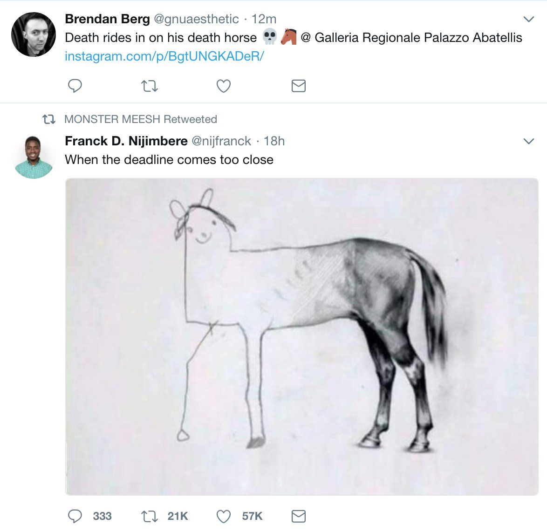Open the 12m timestamp of Brendan's tweet
Viewport: 547px width, 532px height.
264,19
